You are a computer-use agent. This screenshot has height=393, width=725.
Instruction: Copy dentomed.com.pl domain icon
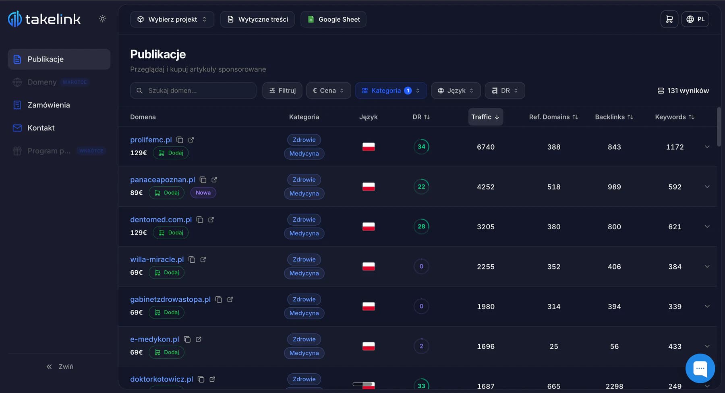click(x=200, y=220)
